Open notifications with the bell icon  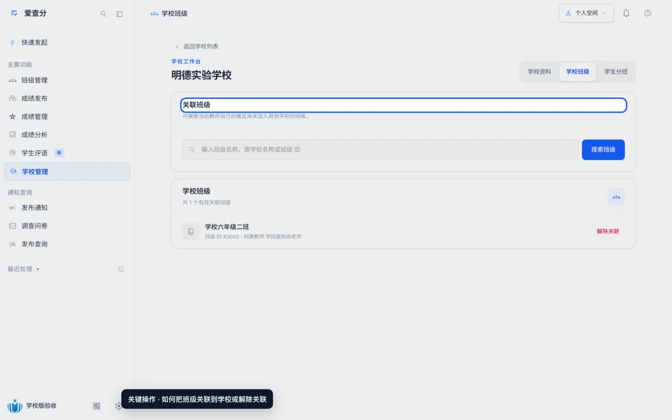click(626, 13)
